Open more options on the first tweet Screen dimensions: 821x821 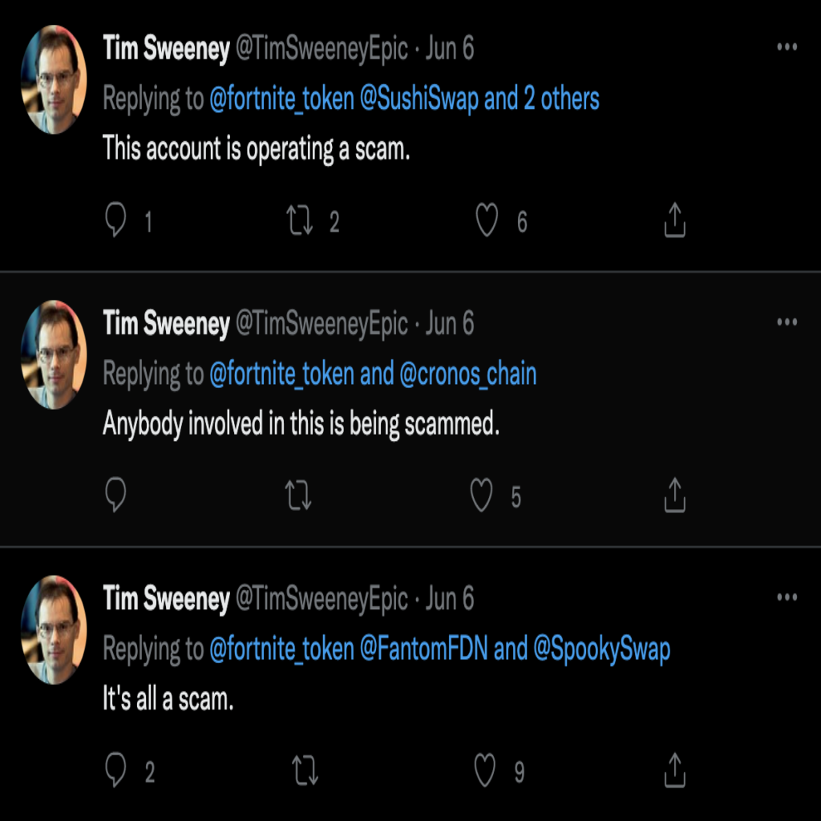787,47
